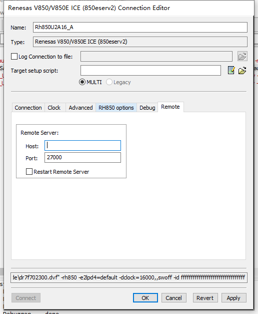Viewport: 258px width, 314px height.
Task: Click the edit target setup script icon
Action: click(x=231, y=71)
